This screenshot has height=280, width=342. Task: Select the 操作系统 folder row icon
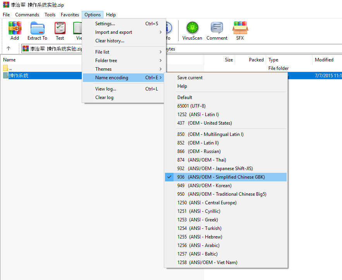[x=6, y=75]
